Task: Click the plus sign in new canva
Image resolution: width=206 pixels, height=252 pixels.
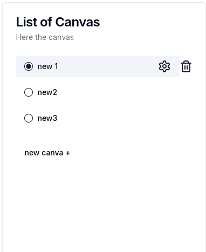Action: (x=68, y=153)
